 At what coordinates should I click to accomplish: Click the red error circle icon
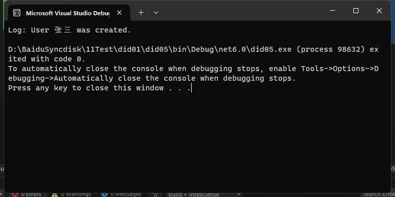15,195
